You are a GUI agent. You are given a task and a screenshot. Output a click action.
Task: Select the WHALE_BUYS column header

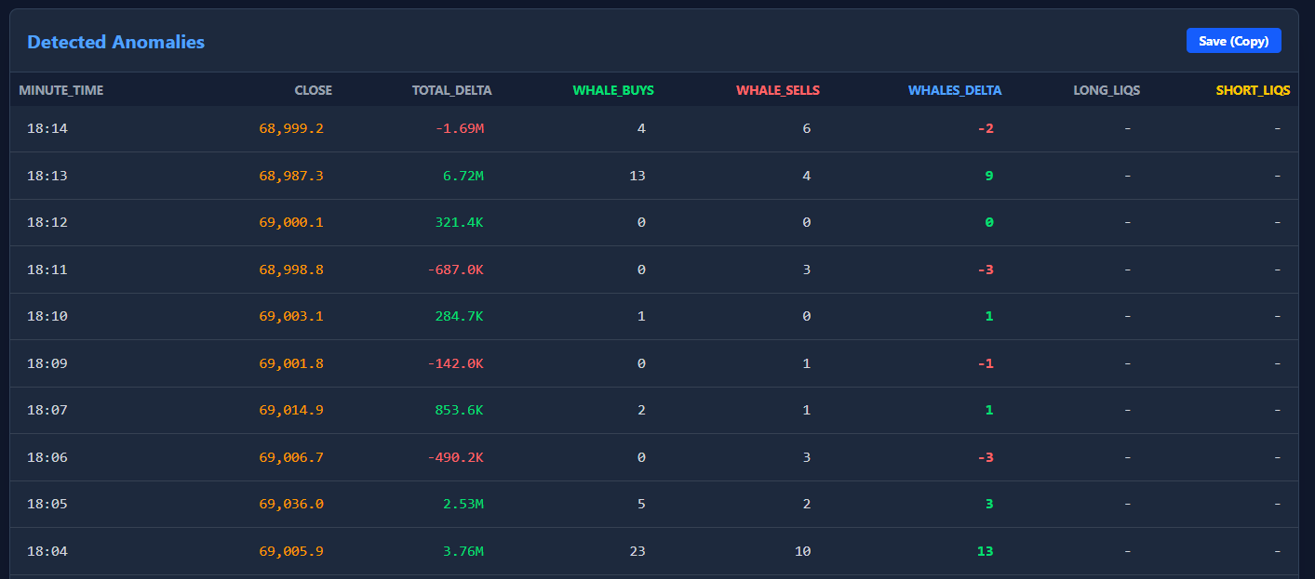click(x=612, y=90)
